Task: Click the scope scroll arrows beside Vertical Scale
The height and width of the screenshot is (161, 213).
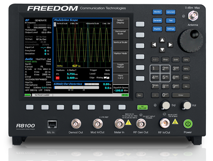Action: (x=55, y=24)
